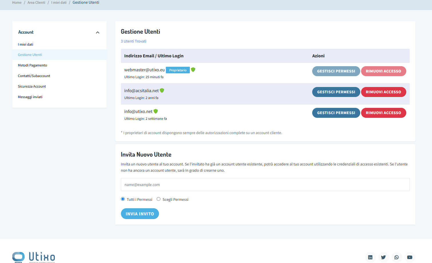
Task: Choose the Scegli Permessi radio option
Action: pos(159,199)
